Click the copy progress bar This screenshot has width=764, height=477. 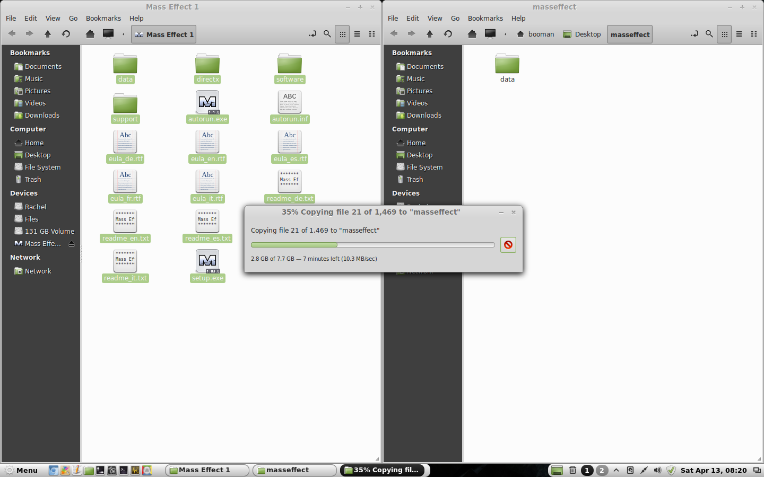[x=372, y=245]
